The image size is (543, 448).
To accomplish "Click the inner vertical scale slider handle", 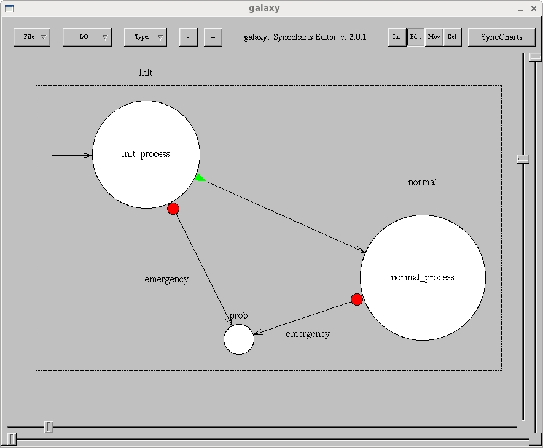I will click(523, 159).
